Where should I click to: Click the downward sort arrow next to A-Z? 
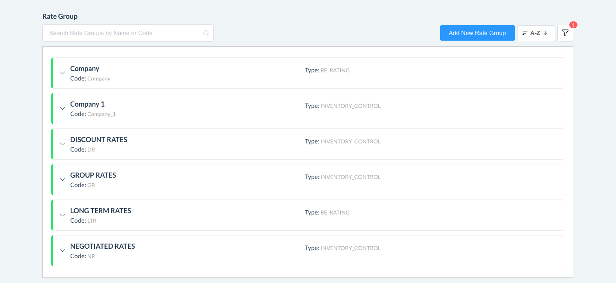(546, 33)
